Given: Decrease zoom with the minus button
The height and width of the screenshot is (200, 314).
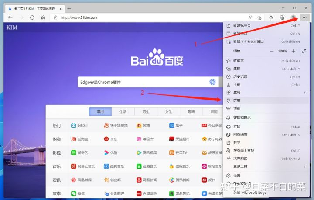Looking at the screenshot, I should tap(272, 51).
